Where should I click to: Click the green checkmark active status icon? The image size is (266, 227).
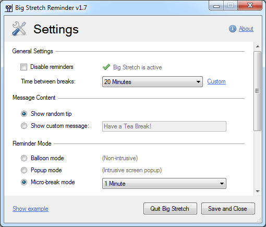[106, 67]
